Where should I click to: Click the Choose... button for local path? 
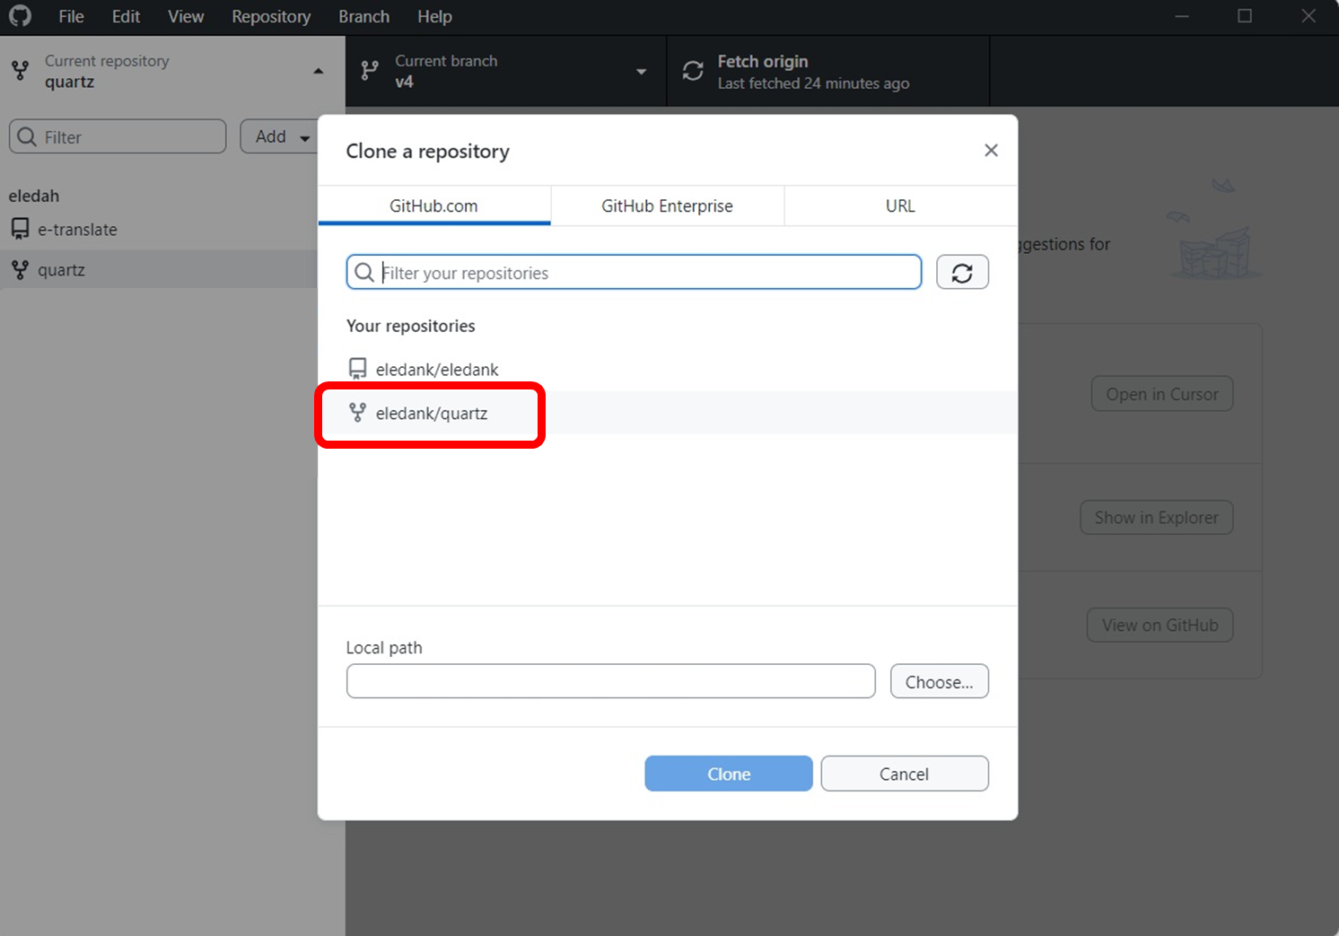(939, 681)
